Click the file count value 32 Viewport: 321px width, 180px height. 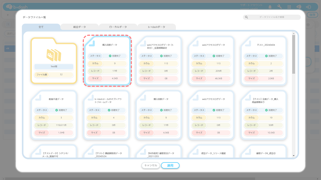pos(61,75)
